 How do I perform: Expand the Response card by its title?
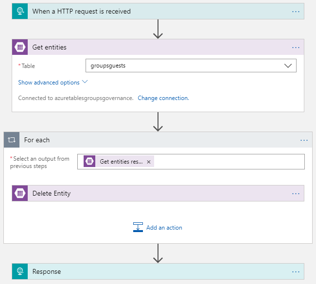[47, 271]
